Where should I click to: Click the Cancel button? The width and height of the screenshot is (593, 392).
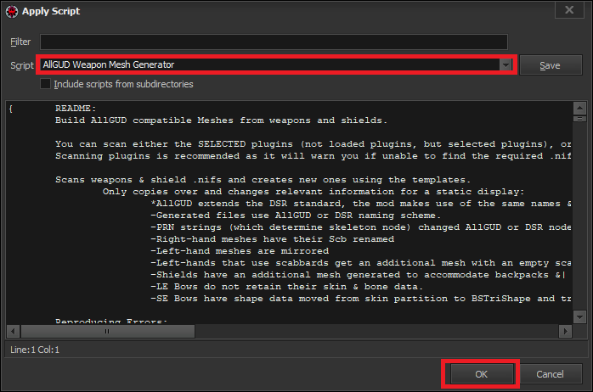click(551, 374)
